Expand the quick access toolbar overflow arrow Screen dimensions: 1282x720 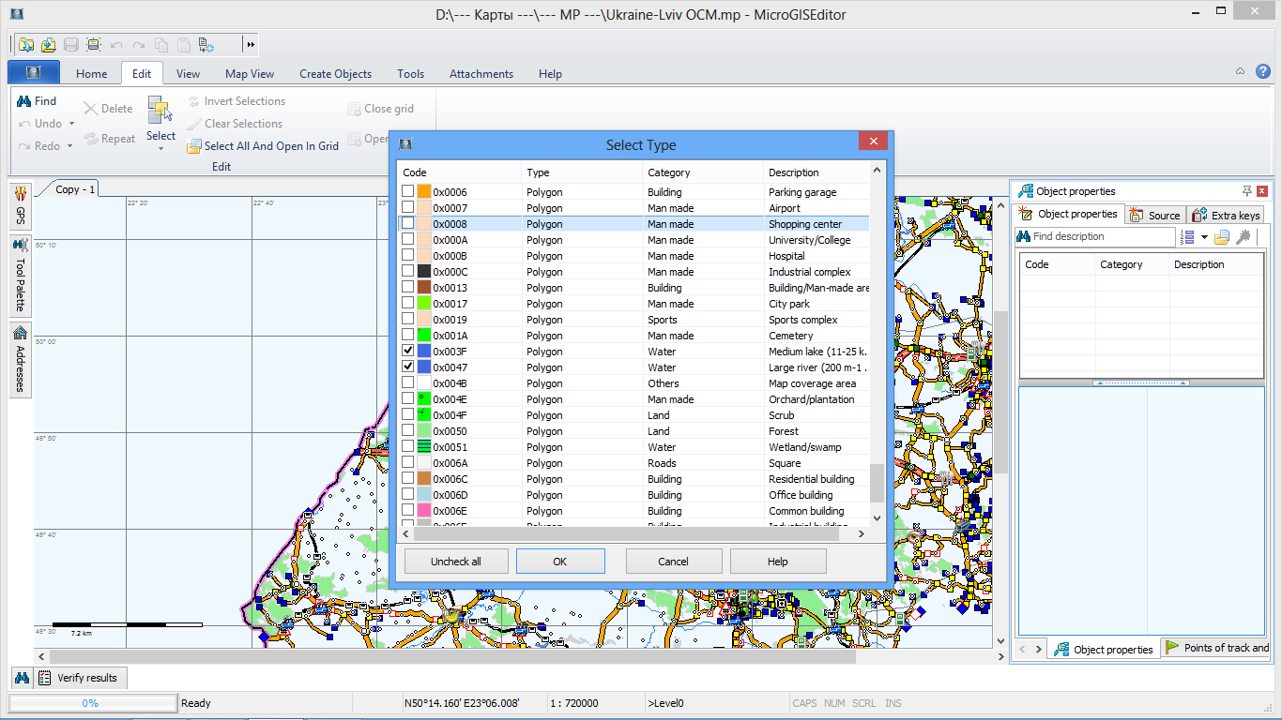250,44
